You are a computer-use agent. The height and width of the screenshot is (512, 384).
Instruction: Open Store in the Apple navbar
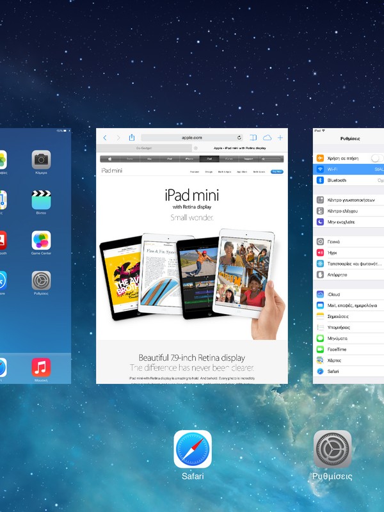[x=130, y=159]
